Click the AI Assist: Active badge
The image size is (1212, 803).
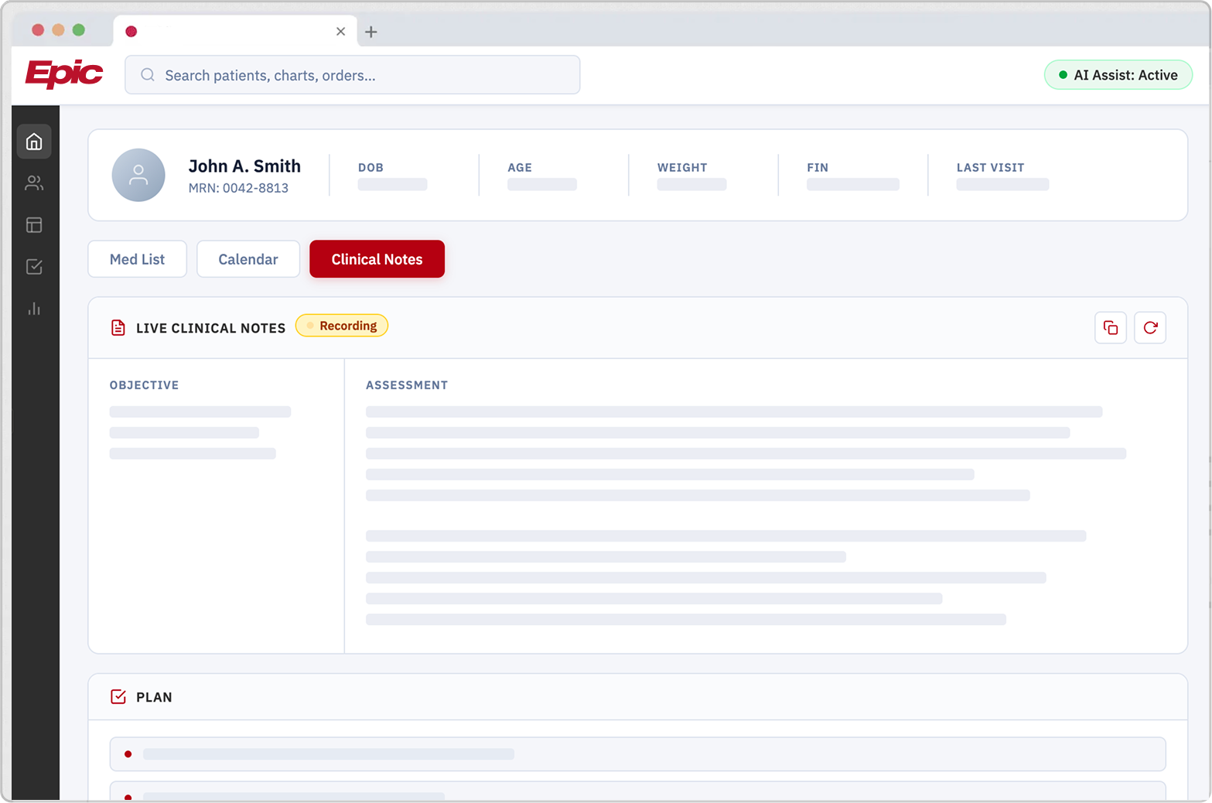click(1118, 75)
